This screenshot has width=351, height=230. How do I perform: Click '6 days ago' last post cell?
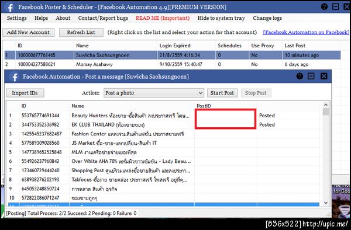297,65
